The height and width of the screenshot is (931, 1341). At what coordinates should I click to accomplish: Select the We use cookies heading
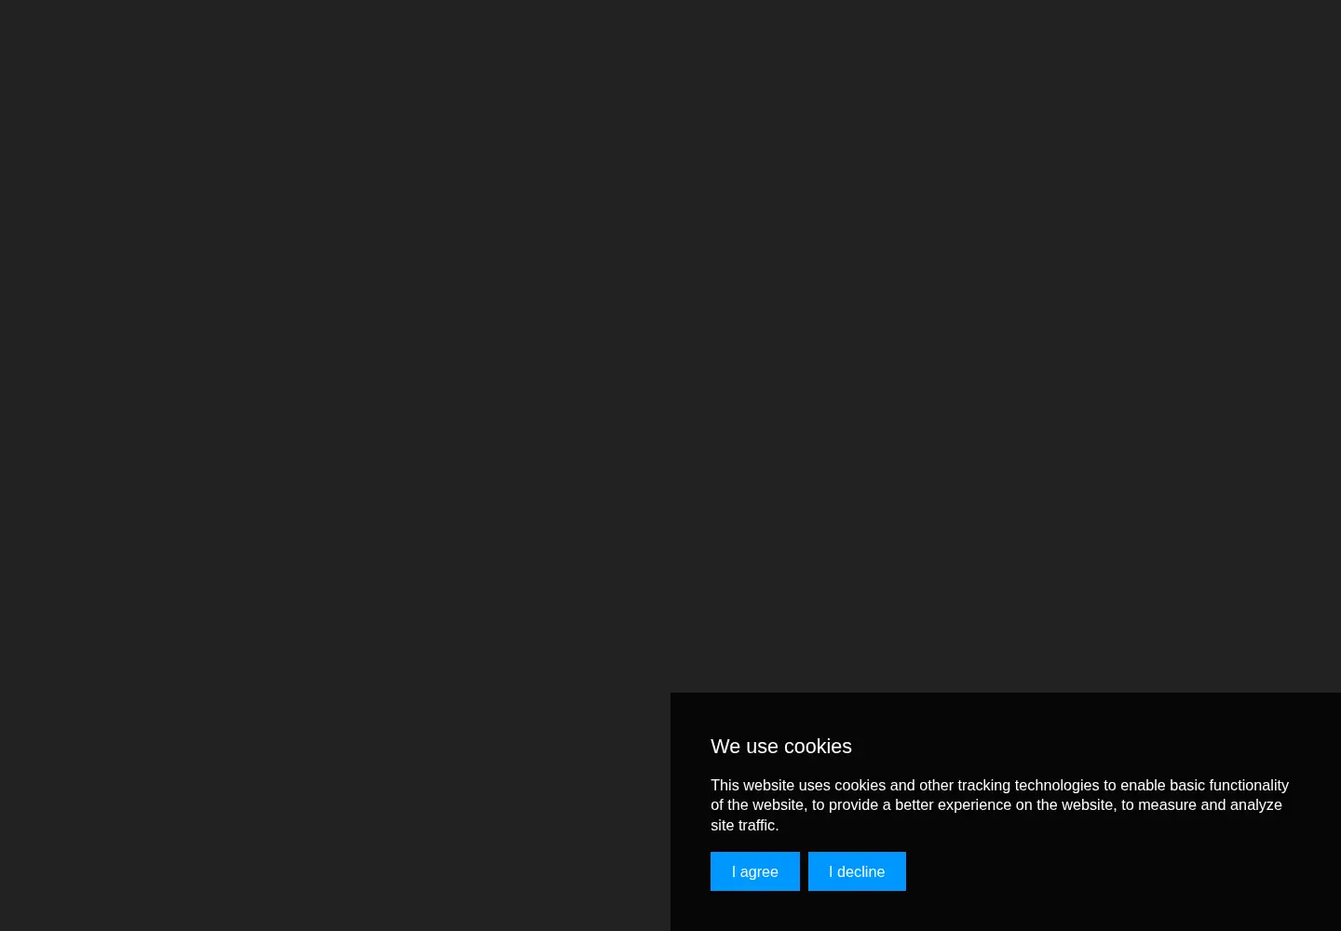781,747
